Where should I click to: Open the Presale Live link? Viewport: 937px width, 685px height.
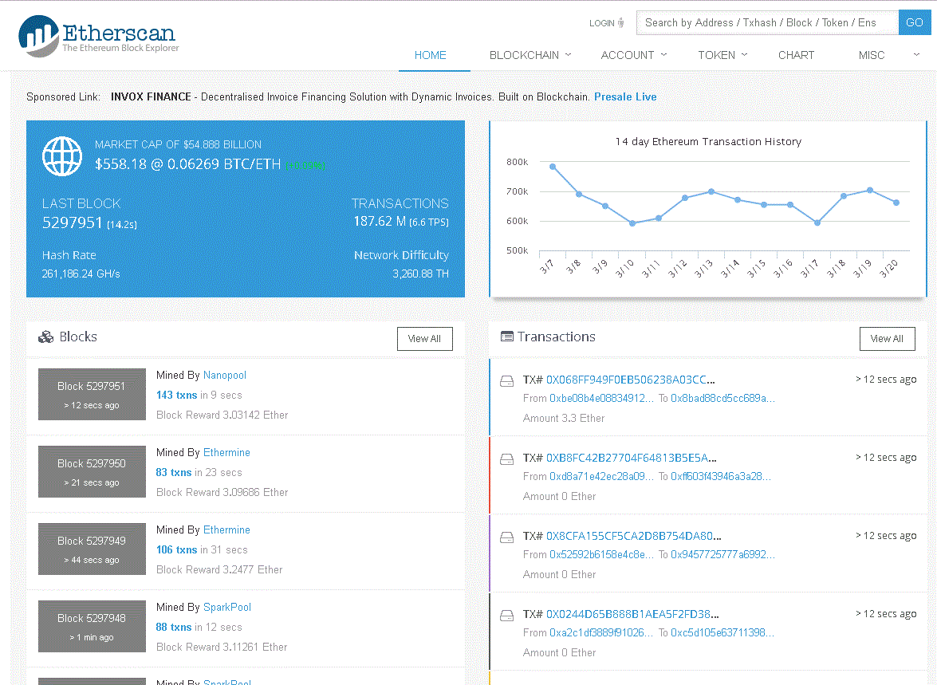point(625,96)
